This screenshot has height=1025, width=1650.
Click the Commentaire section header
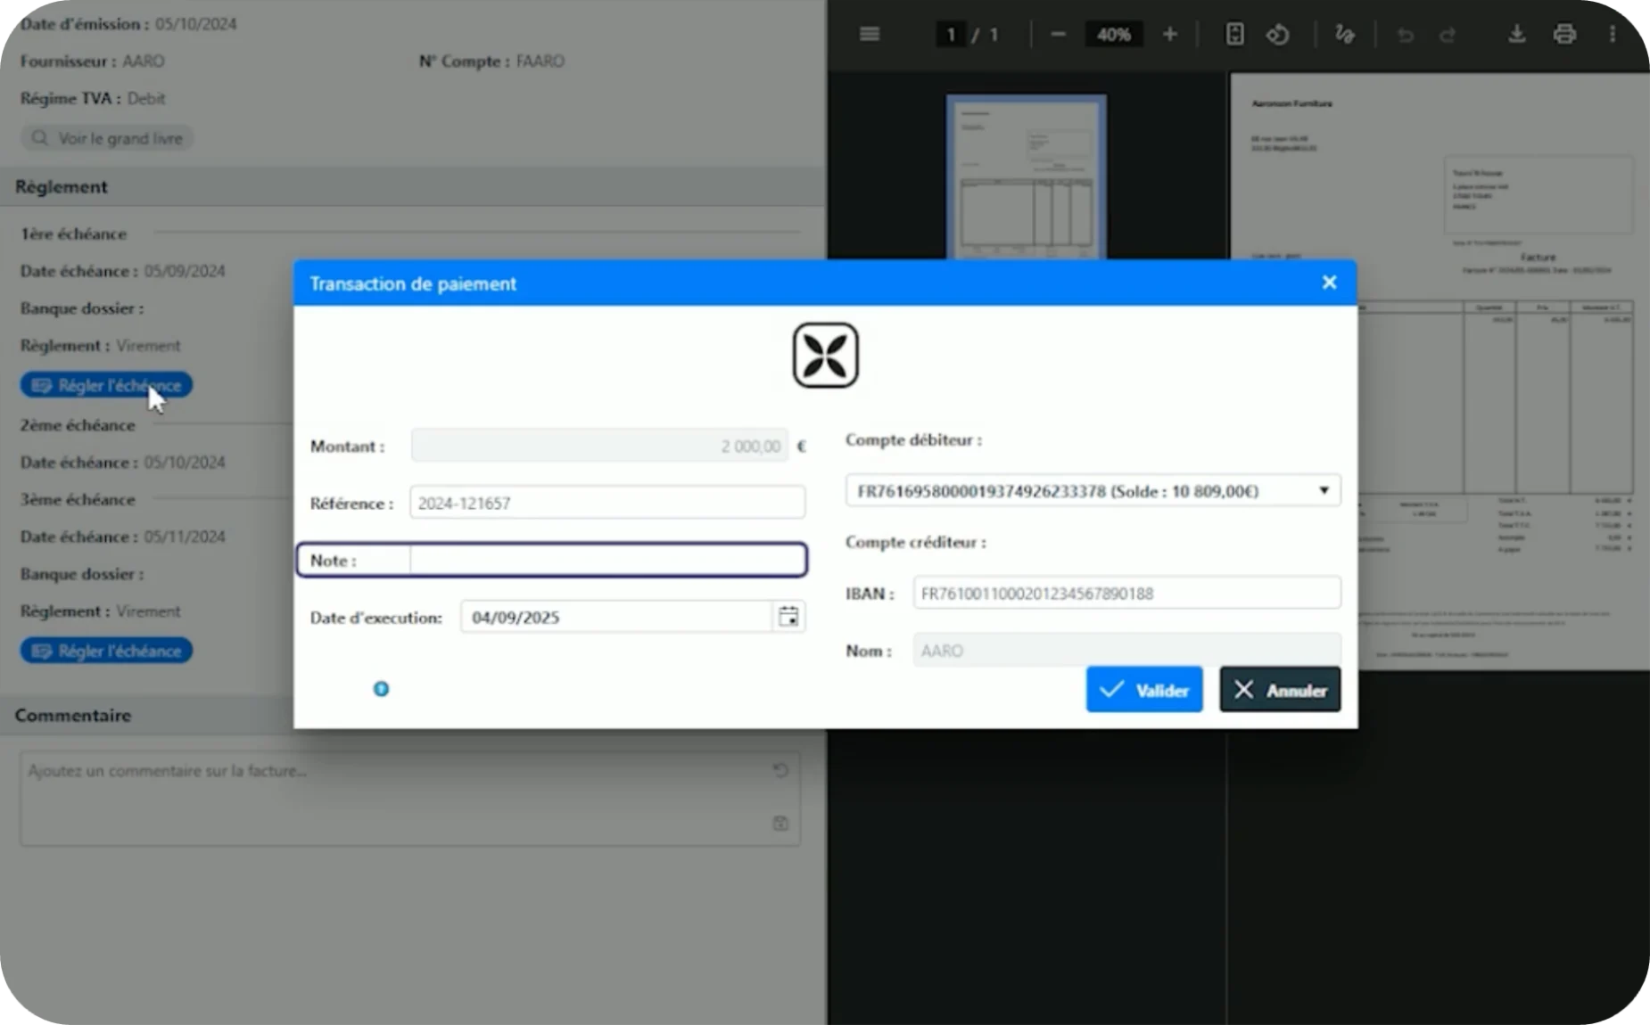(x=147, y=715)
